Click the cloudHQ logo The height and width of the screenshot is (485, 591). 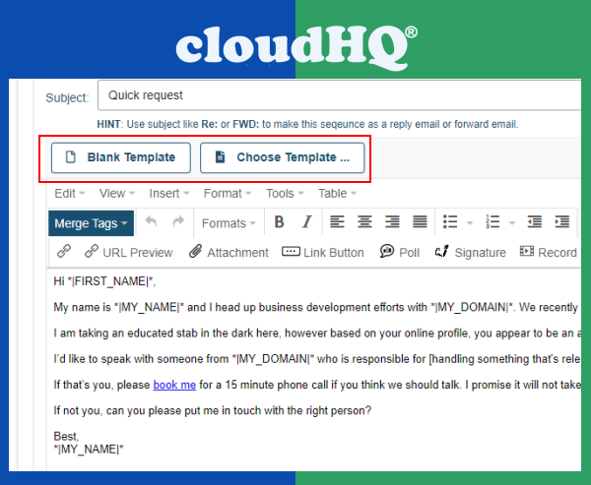point(296,47)
